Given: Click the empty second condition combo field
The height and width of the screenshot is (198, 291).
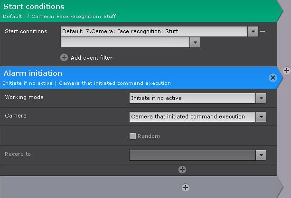Looking at the screenshot, I should pos(125,43).
